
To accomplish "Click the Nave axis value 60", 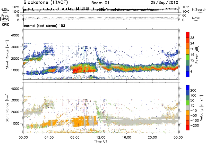I will click(x=184, y=15).
